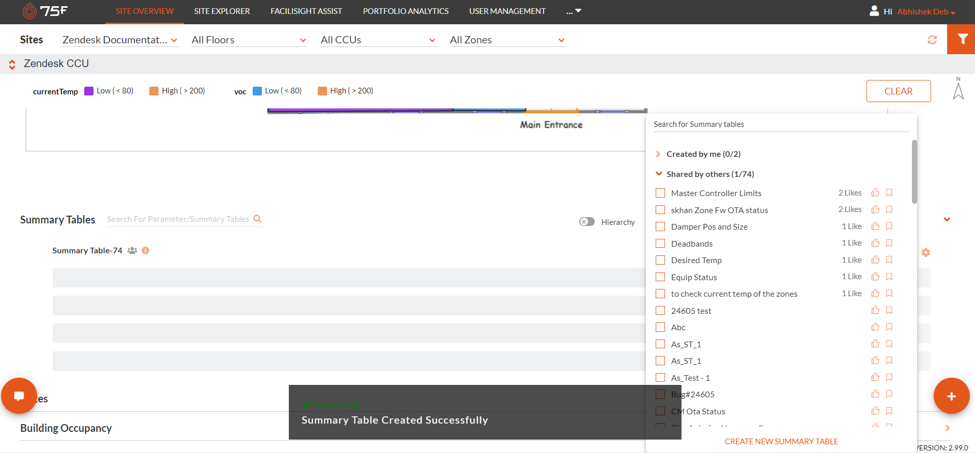Expand the Building Occupancy section chevron
This screenshot has width=975, height=453.
(947, 428)
